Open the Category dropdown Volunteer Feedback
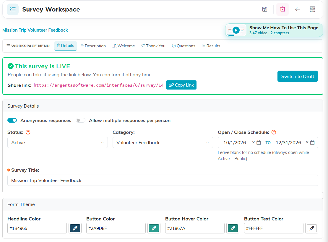Screen dimensions: 328x242 163,142
